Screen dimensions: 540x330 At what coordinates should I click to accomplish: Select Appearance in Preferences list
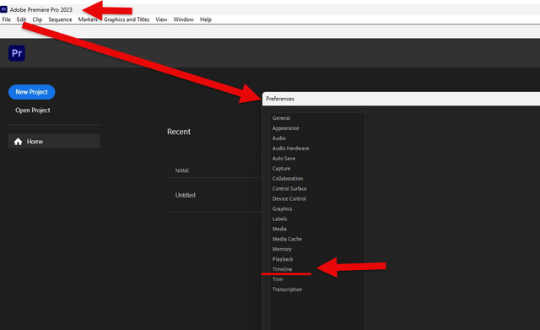pyautogui.click(x=285, y=128)
